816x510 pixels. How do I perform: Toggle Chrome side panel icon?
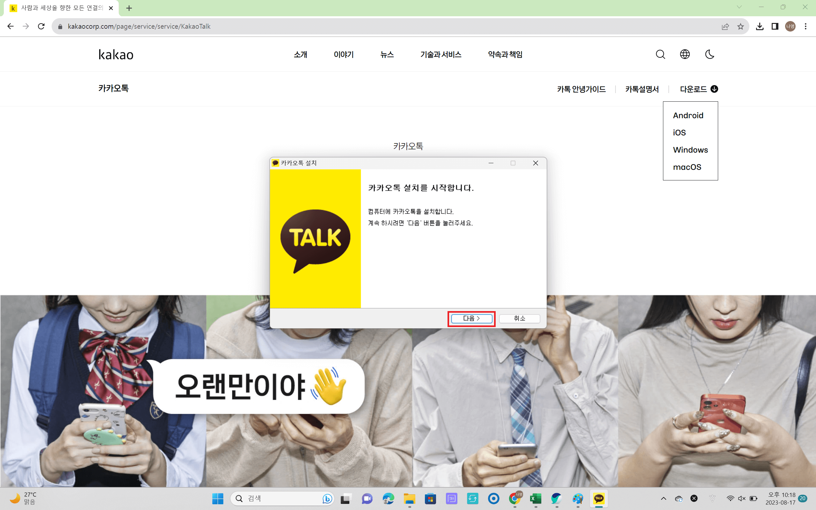tap(775, 27)
